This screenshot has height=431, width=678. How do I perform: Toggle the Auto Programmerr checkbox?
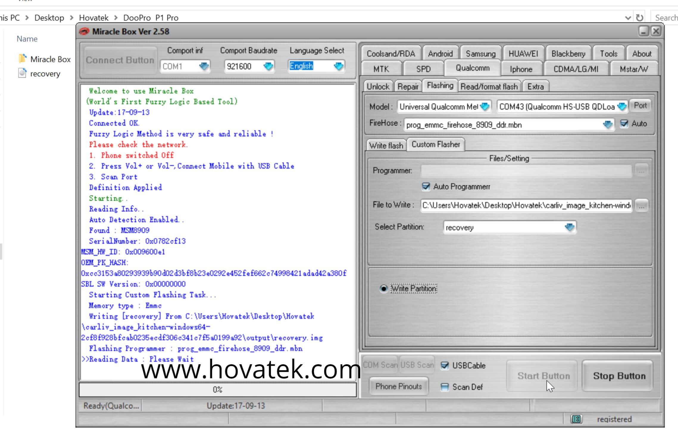click(x=426, y=186)
